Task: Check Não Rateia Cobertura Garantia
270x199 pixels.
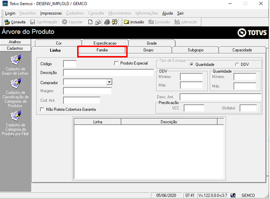Action: [42, 109]
